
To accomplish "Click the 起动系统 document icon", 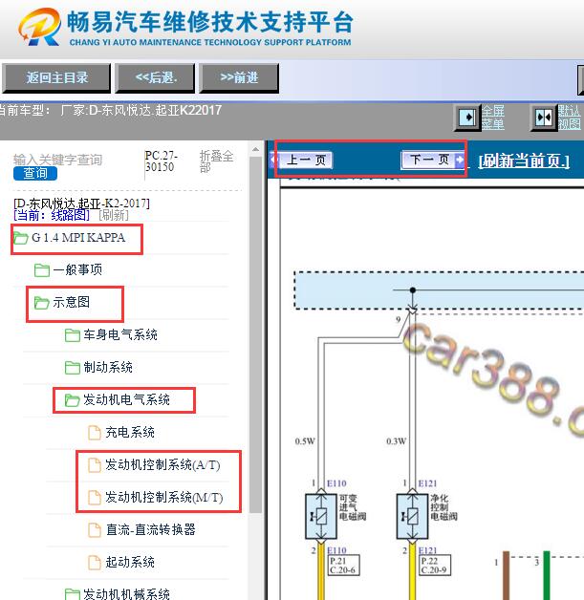I will pos(95,563).
